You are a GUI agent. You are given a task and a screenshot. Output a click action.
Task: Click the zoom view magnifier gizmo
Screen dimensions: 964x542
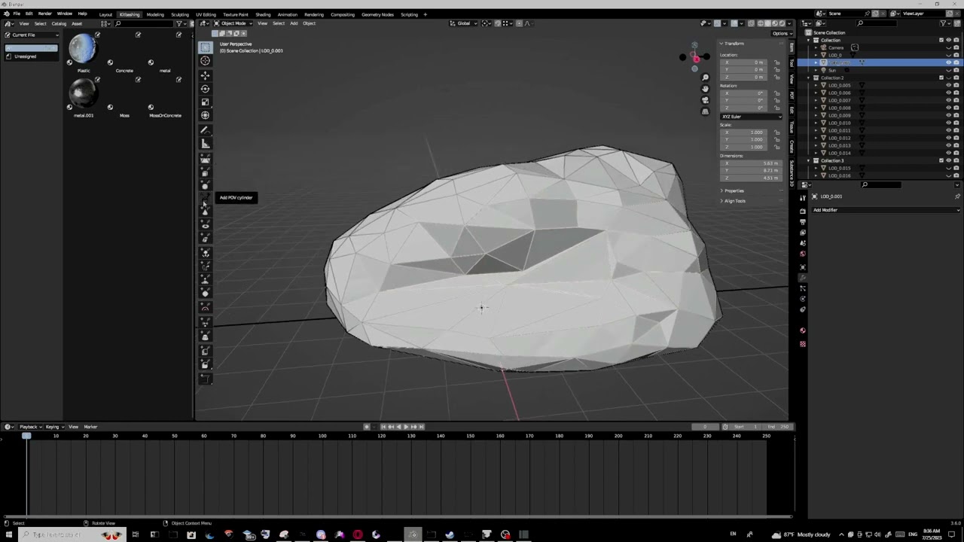click(x=705, y=78)
